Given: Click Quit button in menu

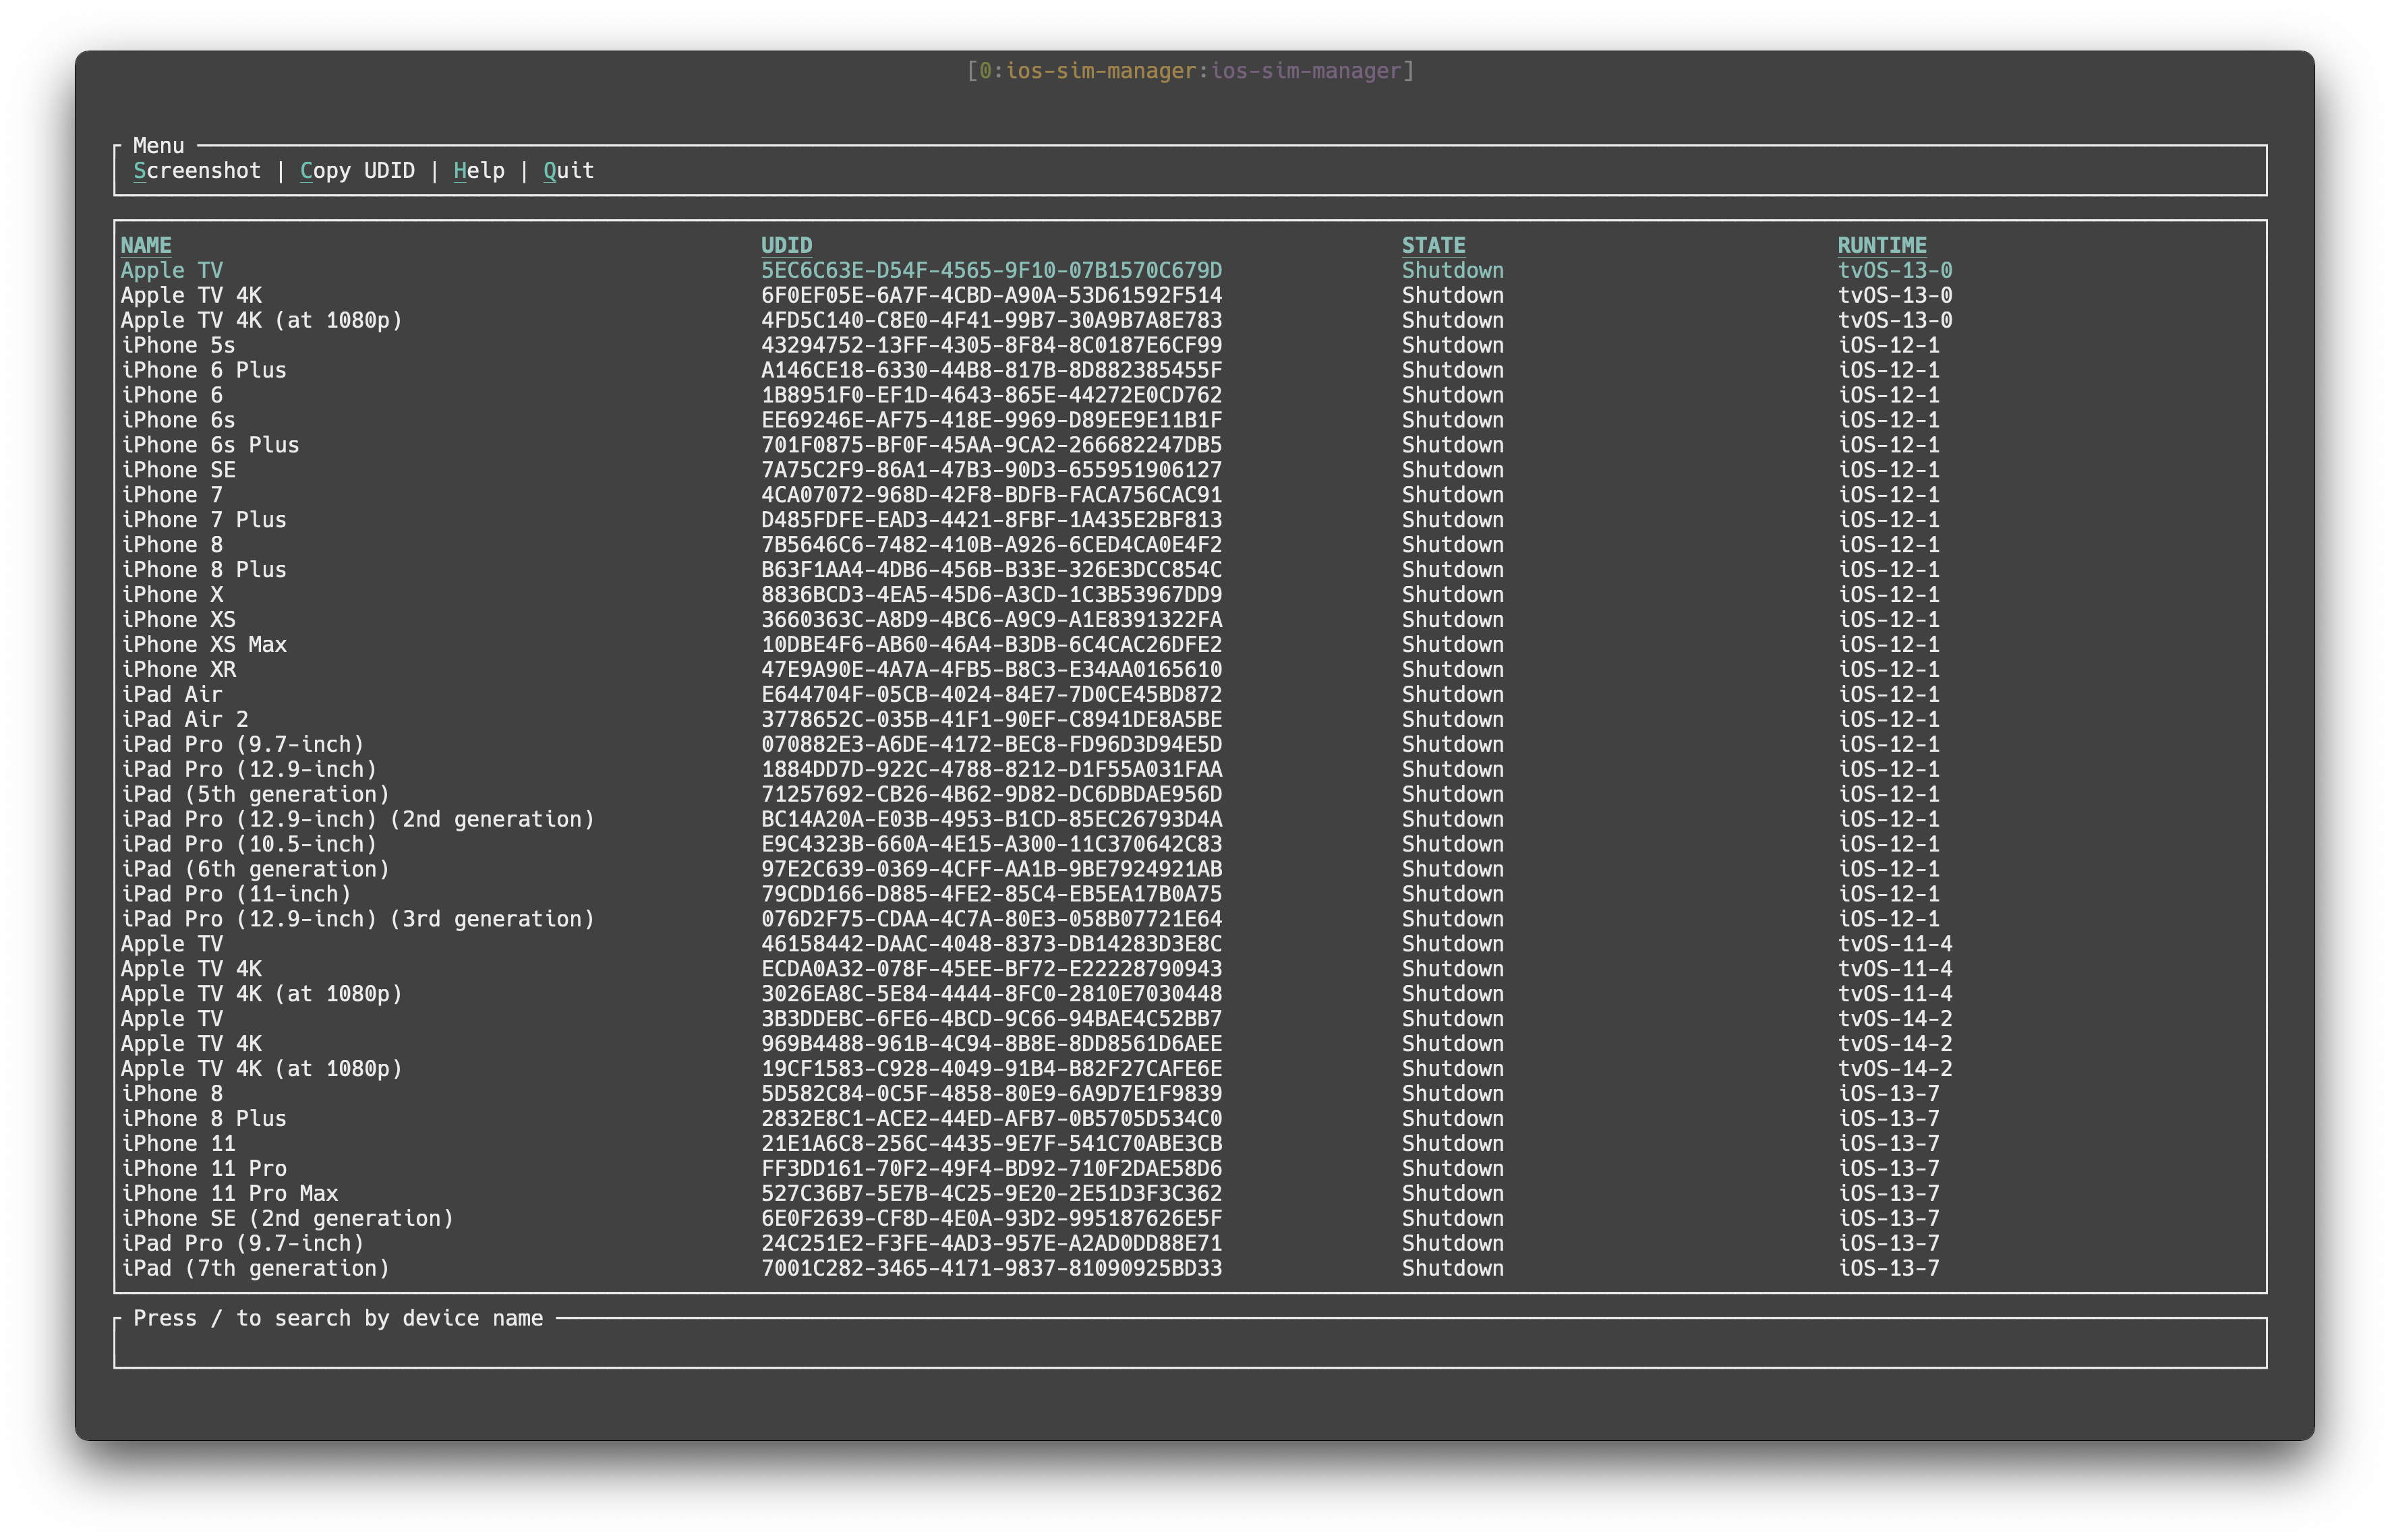Looking at the screenshot, I should coord(566,169).
